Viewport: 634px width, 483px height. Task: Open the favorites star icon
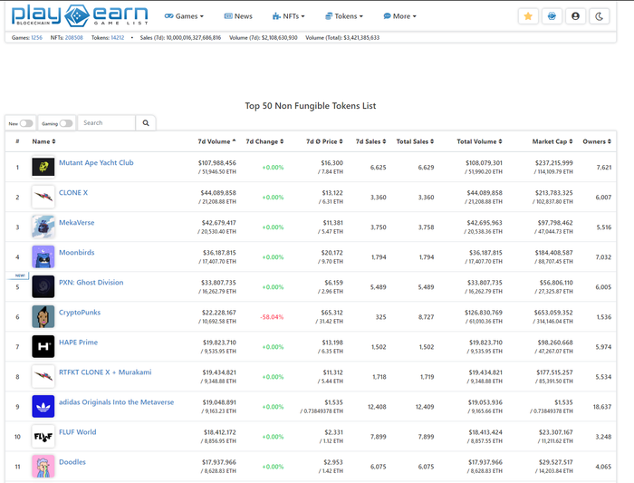tap(528, 16)
